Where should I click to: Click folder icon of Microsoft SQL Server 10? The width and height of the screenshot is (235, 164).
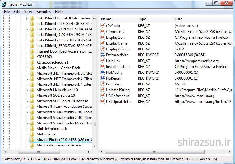pyautogui.click(x=32, y=96)
